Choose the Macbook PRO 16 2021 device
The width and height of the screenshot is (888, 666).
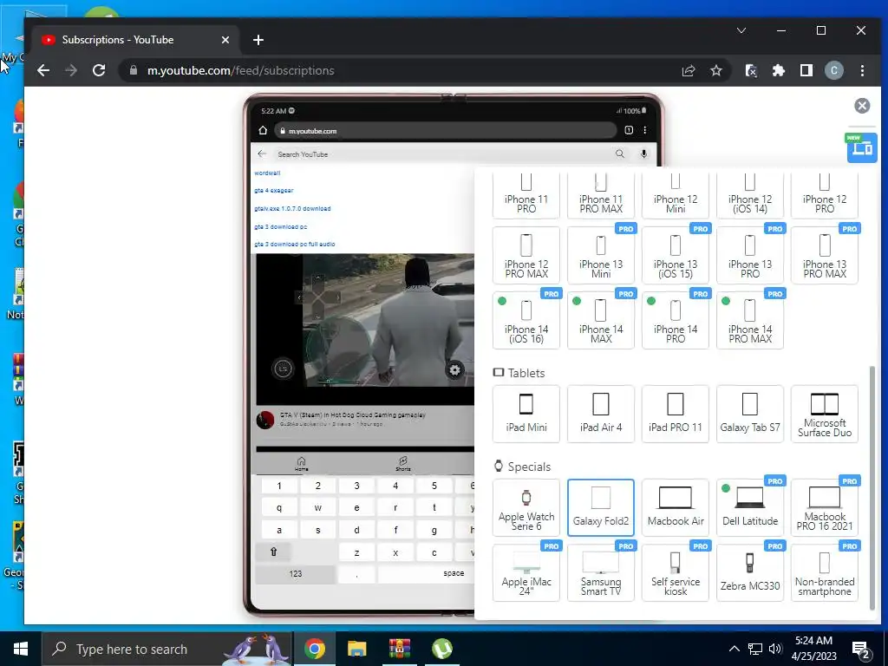tap(825, 507)
